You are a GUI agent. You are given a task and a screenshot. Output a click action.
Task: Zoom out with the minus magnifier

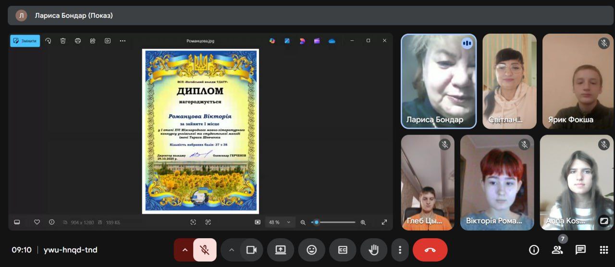coord(303,222)
